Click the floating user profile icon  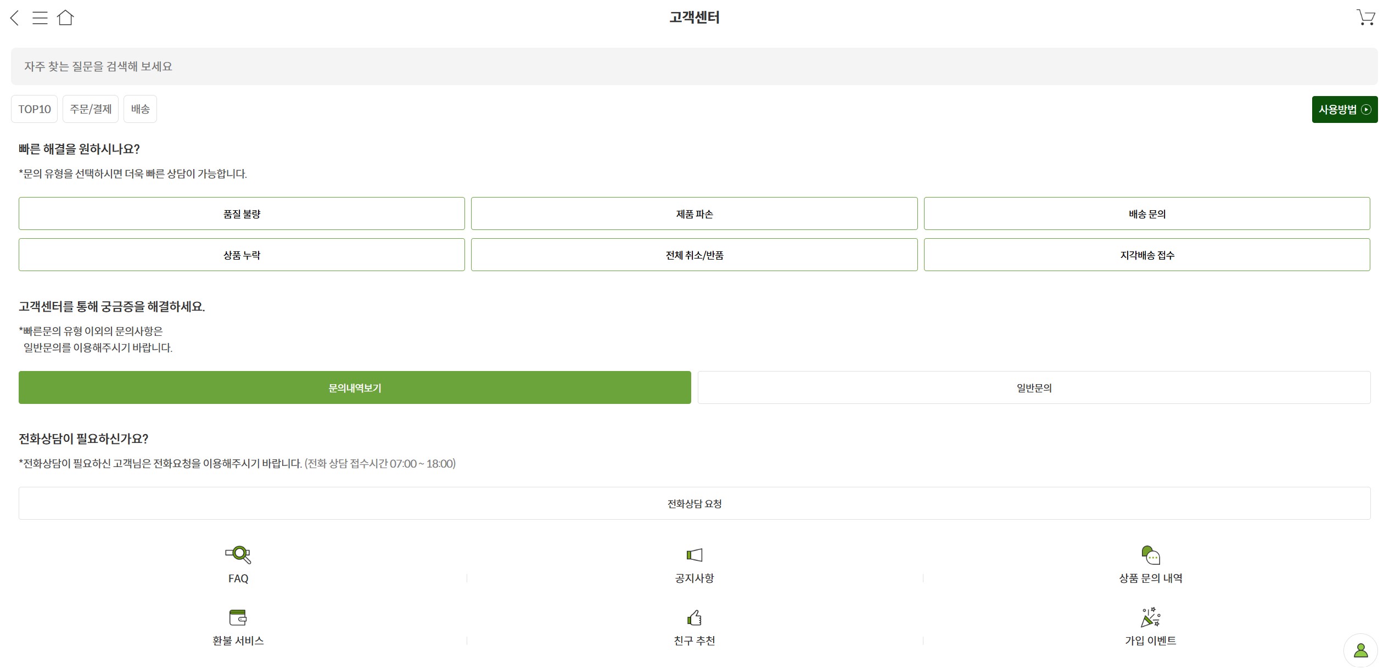[1360, 650]
